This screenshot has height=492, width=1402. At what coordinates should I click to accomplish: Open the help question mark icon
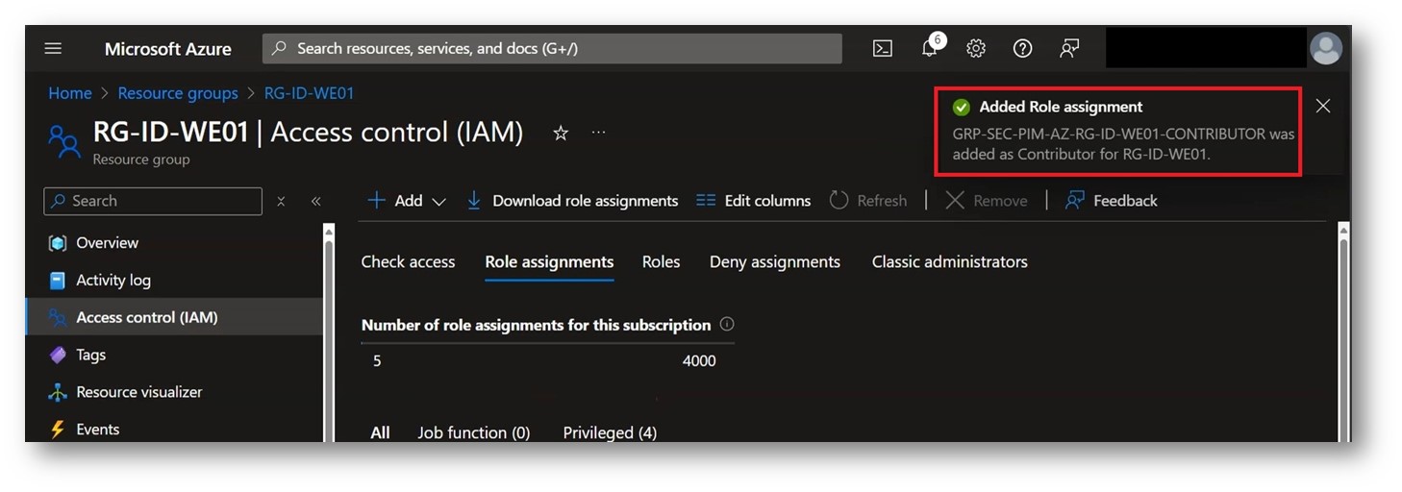(1022, 49)
